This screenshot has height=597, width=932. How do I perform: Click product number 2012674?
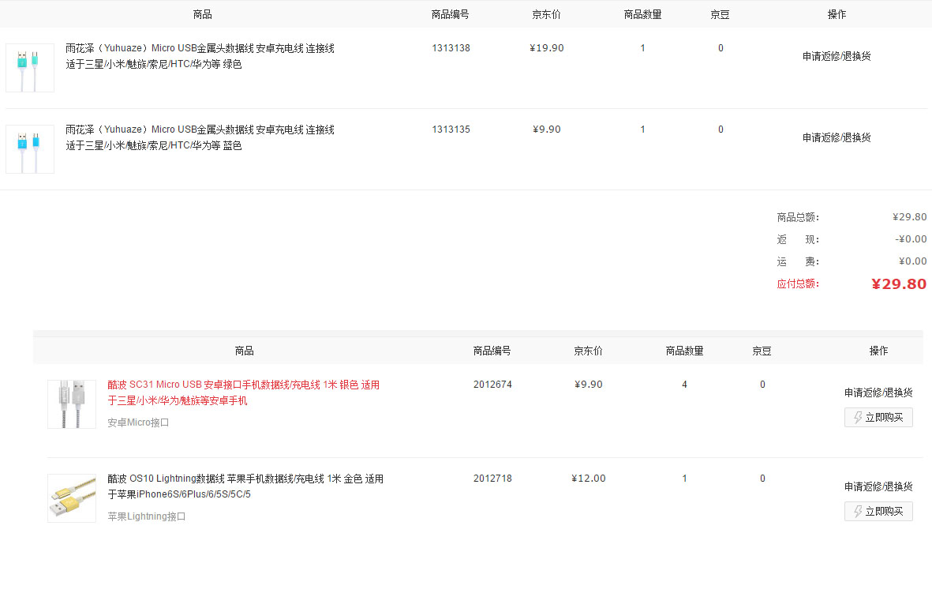tap(492, 385)
